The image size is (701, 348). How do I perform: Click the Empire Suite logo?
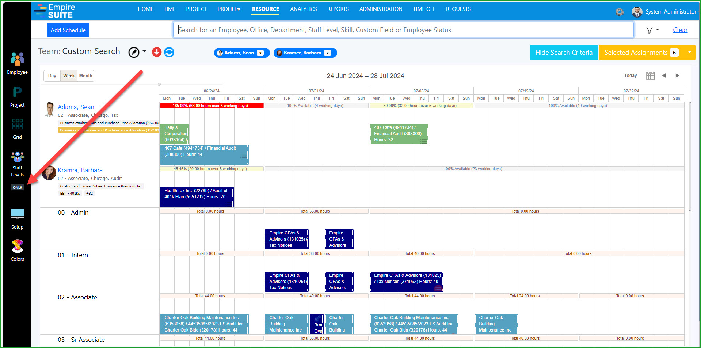(x=55, y=11)
